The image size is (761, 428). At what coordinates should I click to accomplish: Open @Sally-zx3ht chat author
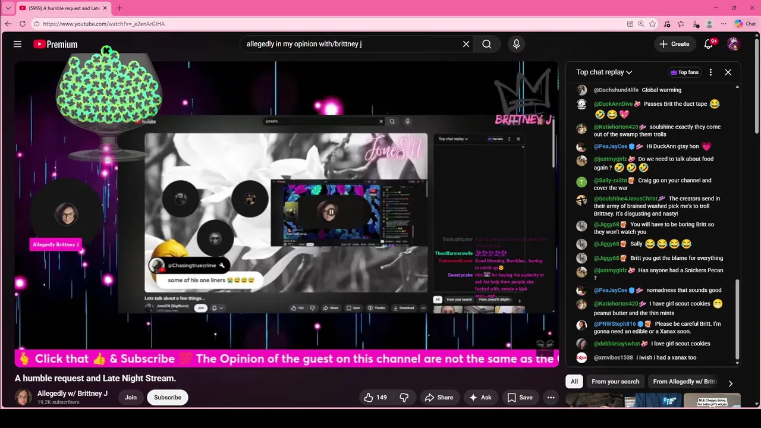(611, 181)
